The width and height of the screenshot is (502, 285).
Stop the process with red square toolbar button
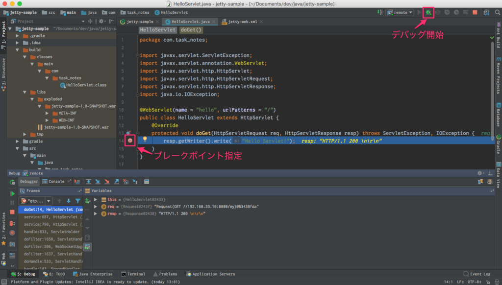pyautogui.click(x=475, y=12)
